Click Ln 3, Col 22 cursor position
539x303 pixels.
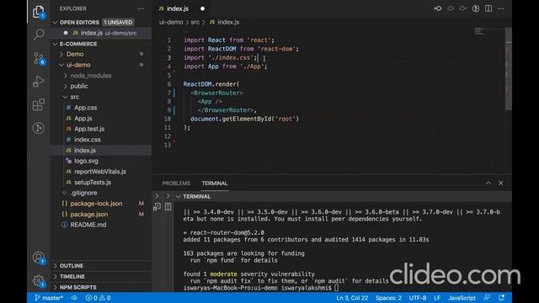pos(352,298)
